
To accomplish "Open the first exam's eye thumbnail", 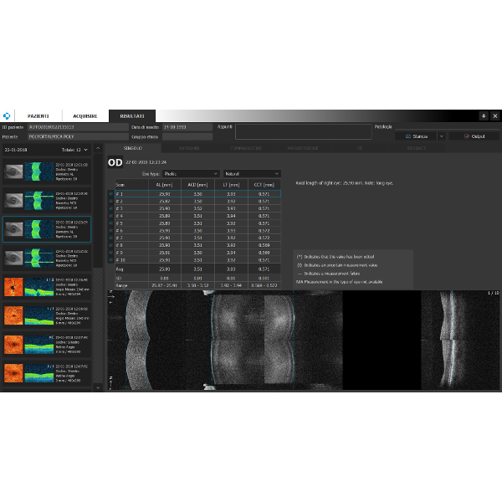I will tap(15, 172).
